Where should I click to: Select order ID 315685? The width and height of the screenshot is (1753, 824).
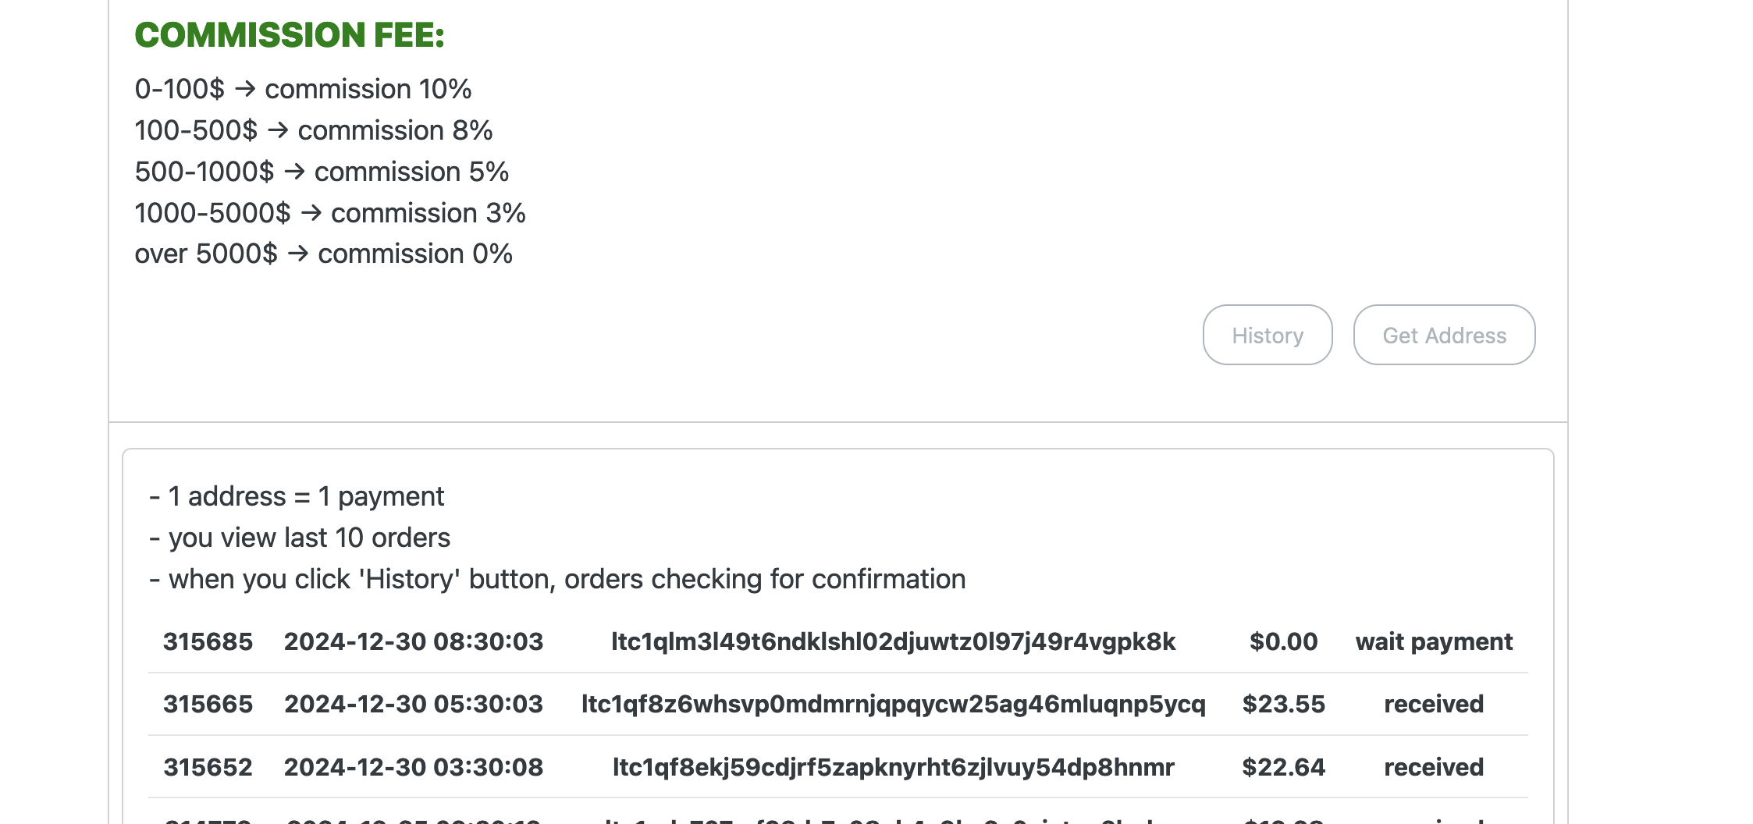[x=208, y=641]
